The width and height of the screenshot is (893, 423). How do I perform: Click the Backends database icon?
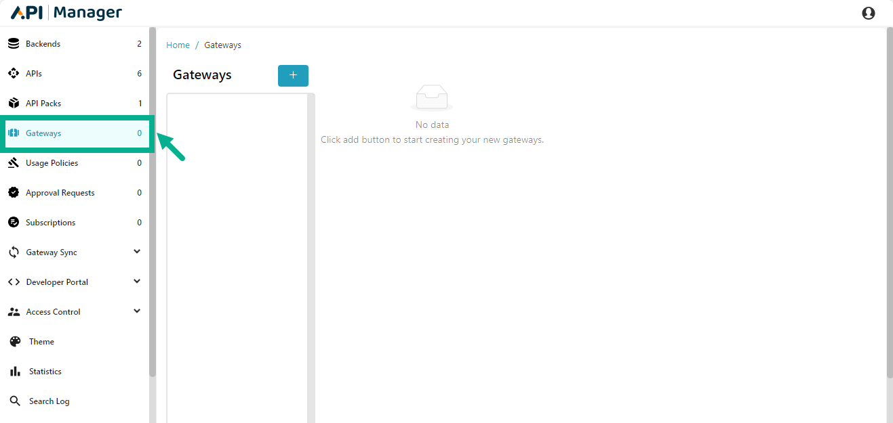click(x=14, y=44)
